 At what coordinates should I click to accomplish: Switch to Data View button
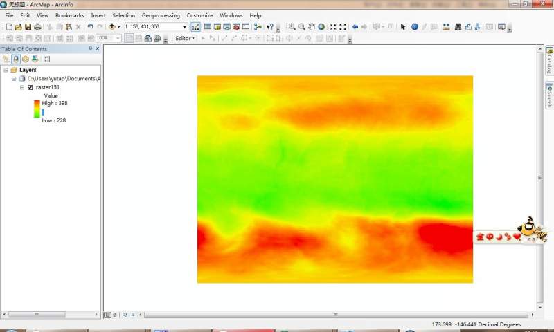107,314
